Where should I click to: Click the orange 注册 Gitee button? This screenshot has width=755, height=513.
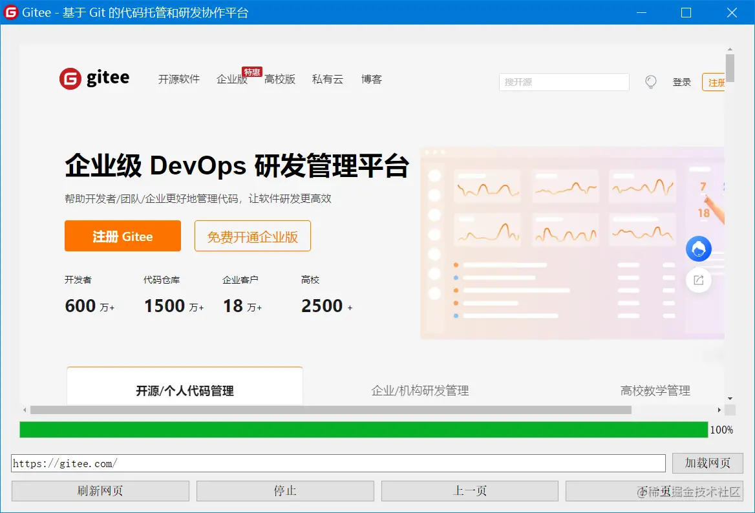(x=123, y=236)
